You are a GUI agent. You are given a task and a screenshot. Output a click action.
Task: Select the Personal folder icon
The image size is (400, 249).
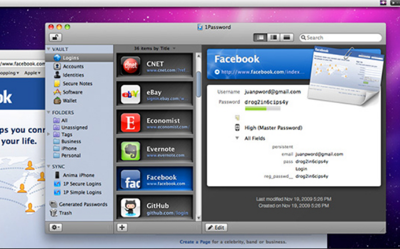pyautogui.click(x=56, y=155)
